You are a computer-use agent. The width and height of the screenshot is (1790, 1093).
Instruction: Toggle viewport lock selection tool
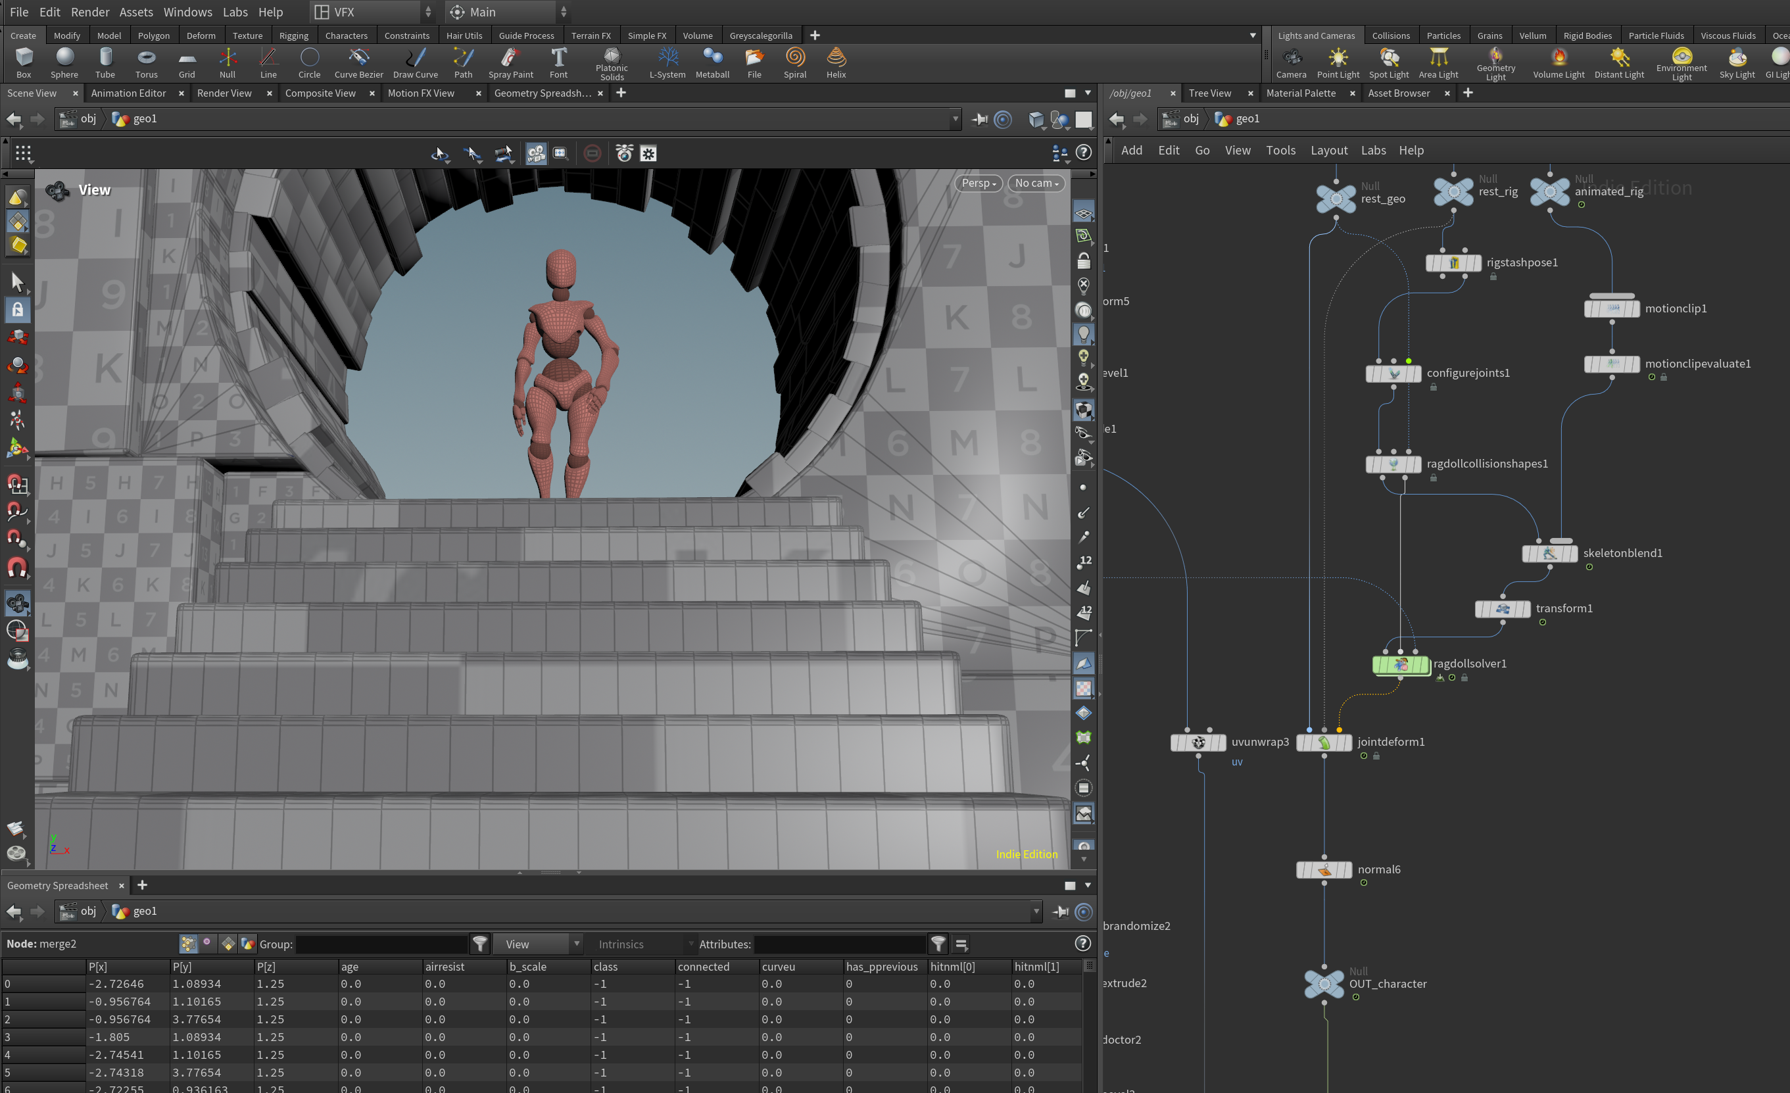pos(18,310)
